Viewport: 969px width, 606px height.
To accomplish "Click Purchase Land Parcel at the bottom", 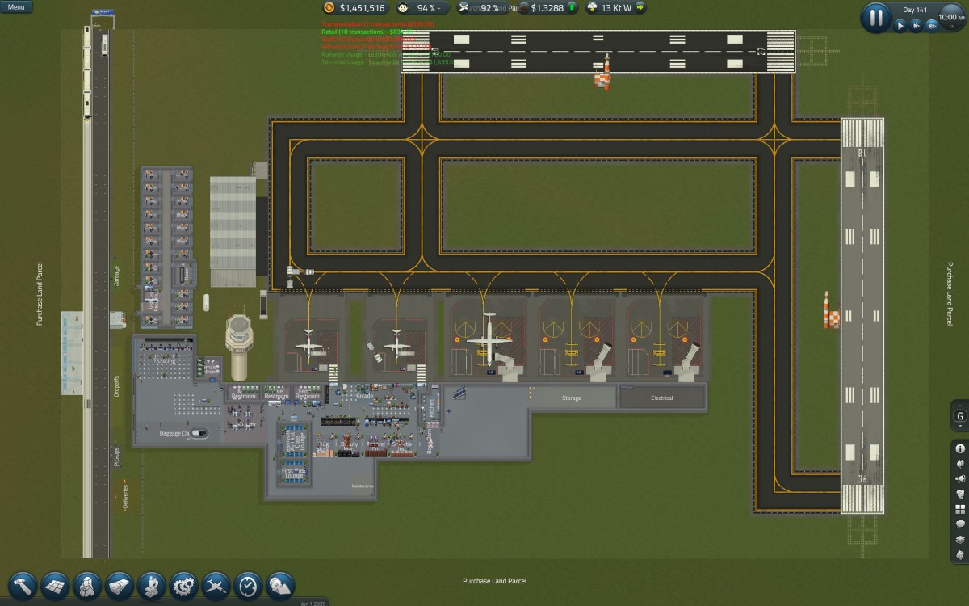I will pyautogui.click(x=494, y=580).
